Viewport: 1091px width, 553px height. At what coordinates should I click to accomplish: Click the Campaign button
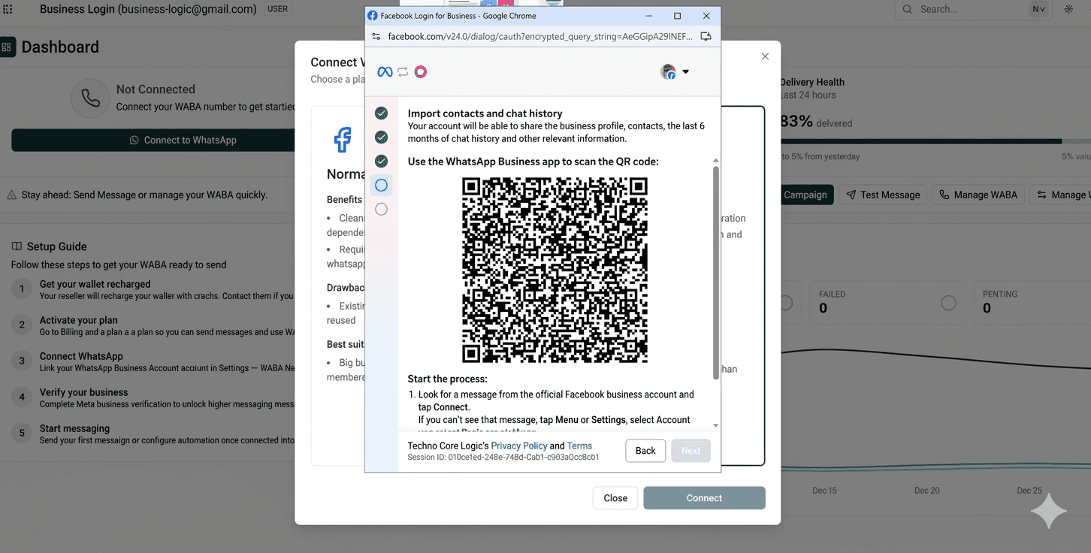point(804,195)
